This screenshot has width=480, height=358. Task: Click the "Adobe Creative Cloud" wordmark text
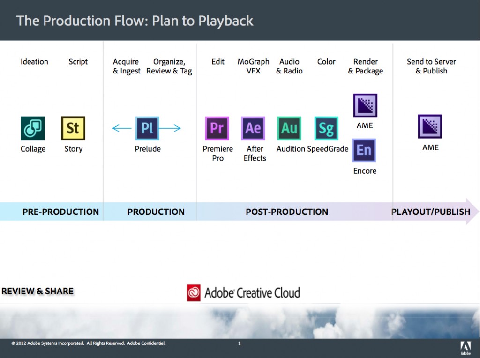pyautogui.click(x=252, y=293)
